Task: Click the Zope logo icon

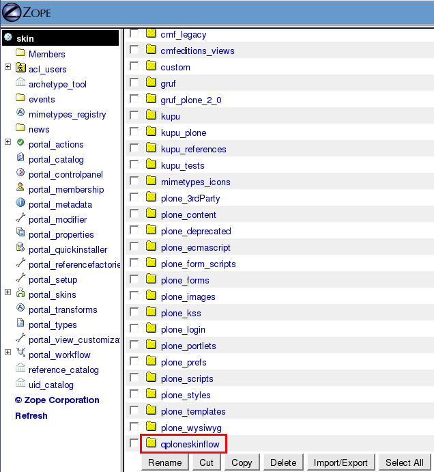Action: [x=12, y=13]
